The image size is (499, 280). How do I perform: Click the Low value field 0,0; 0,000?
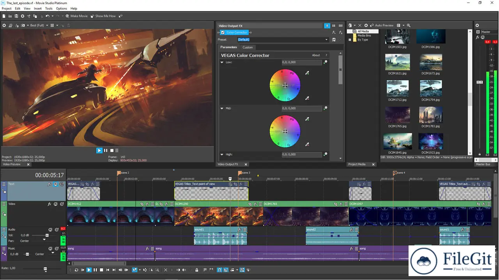tap(302, 62)
